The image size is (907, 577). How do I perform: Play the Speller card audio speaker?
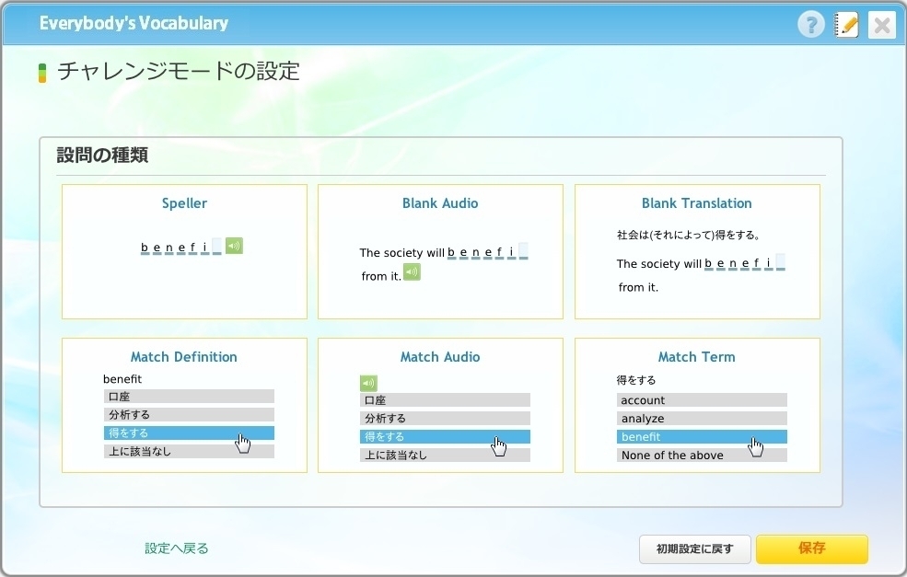[234, 246]
